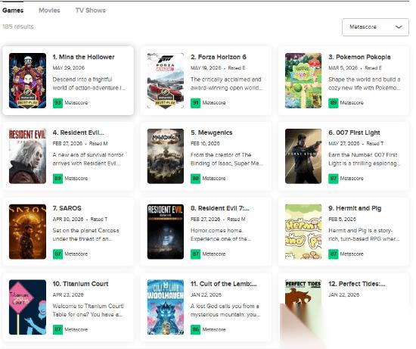
Task: Click 'Shape the world and build a' text
Action: [365, 79]
